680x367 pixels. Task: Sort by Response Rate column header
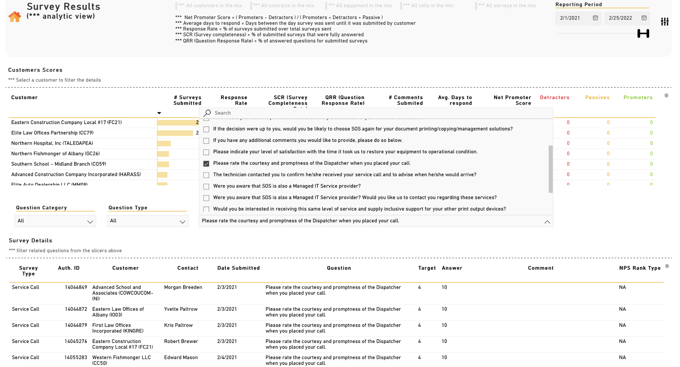234,100
